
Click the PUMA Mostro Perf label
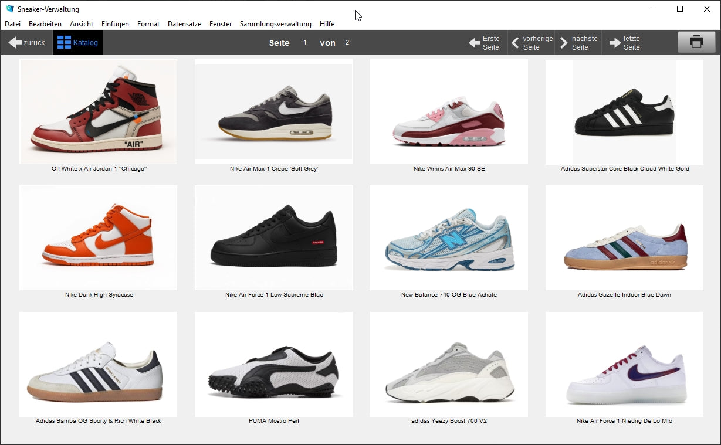coord(274,421)
